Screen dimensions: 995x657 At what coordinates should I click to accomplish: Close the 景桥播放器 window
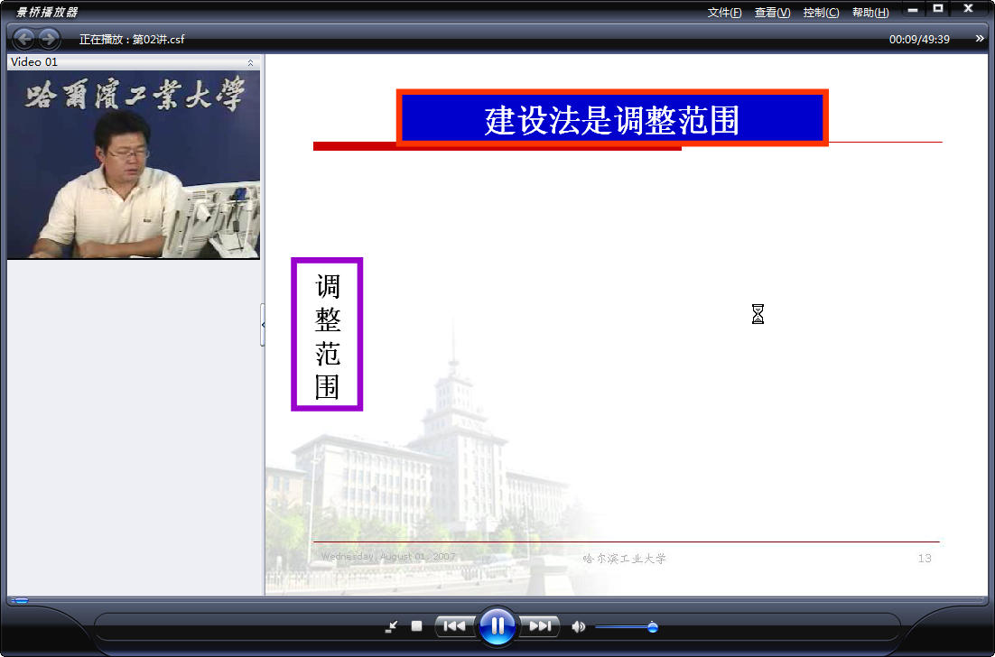click(969, 8)
